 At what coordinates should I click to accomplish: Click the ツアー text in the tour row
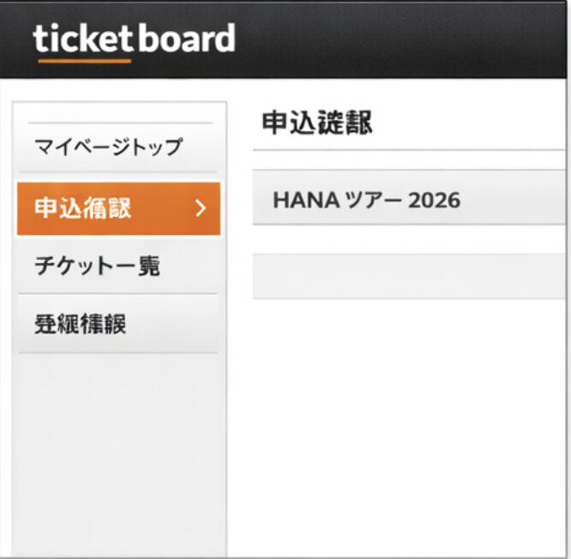click(x=370, y=201)
